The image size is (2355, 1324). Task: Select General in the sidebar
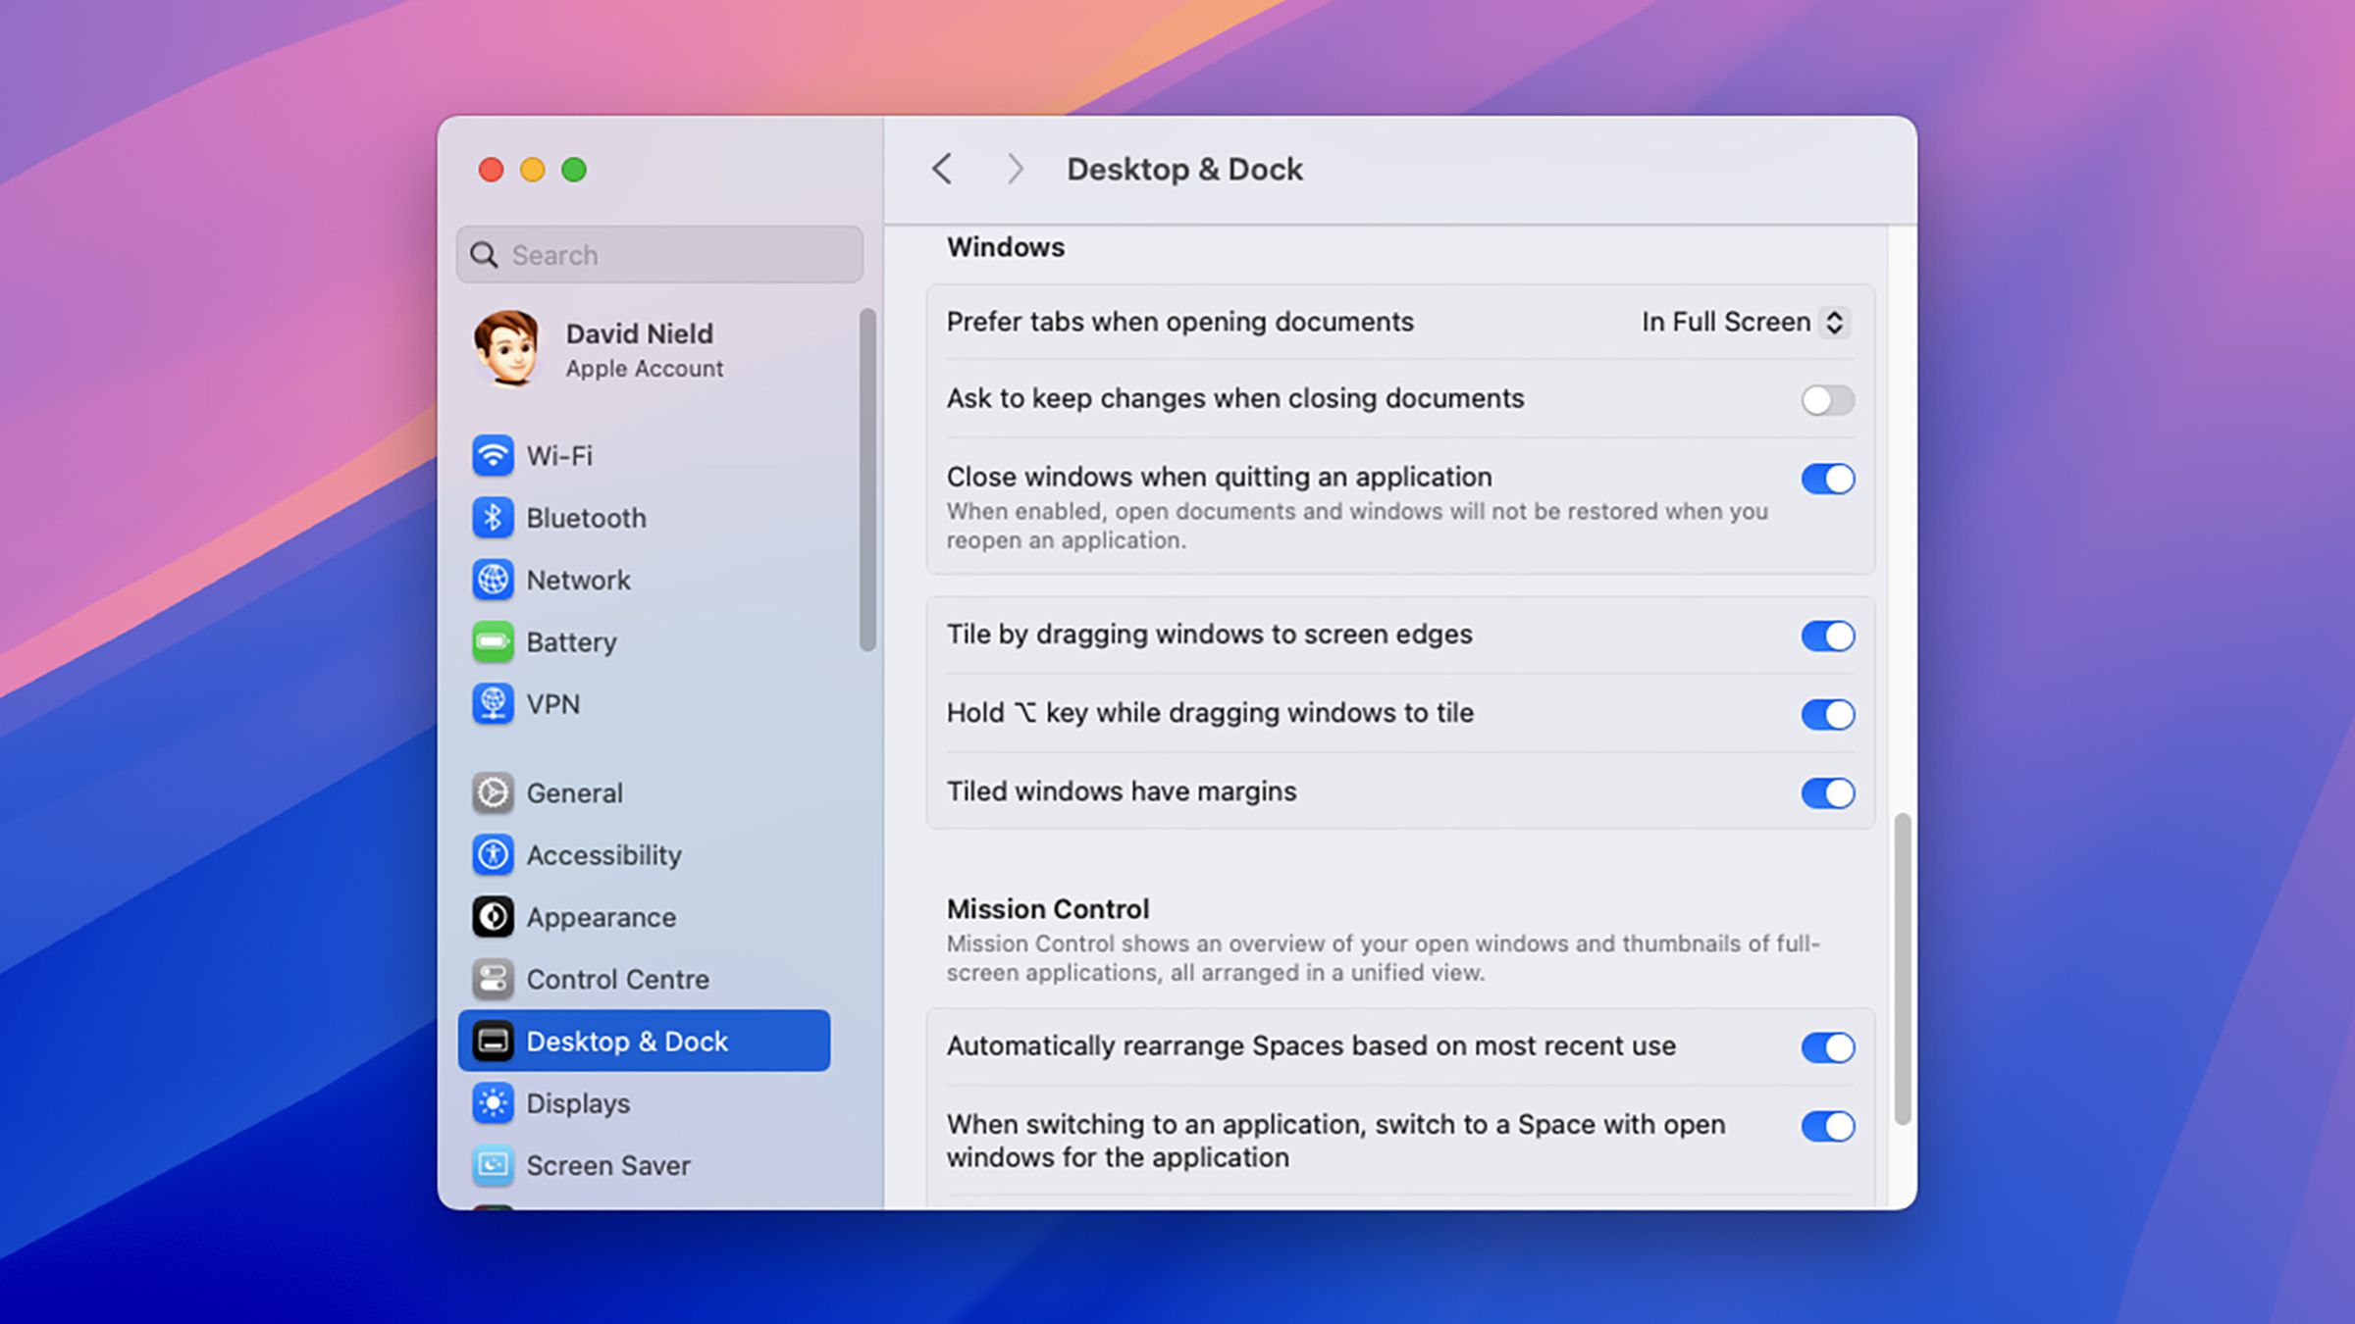pos(573,792)
